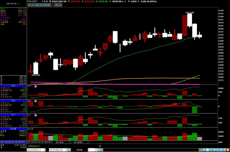The image size is (230, 152).
Task: Click the tallest dark red candle below 2725.00
Action: 185,25
